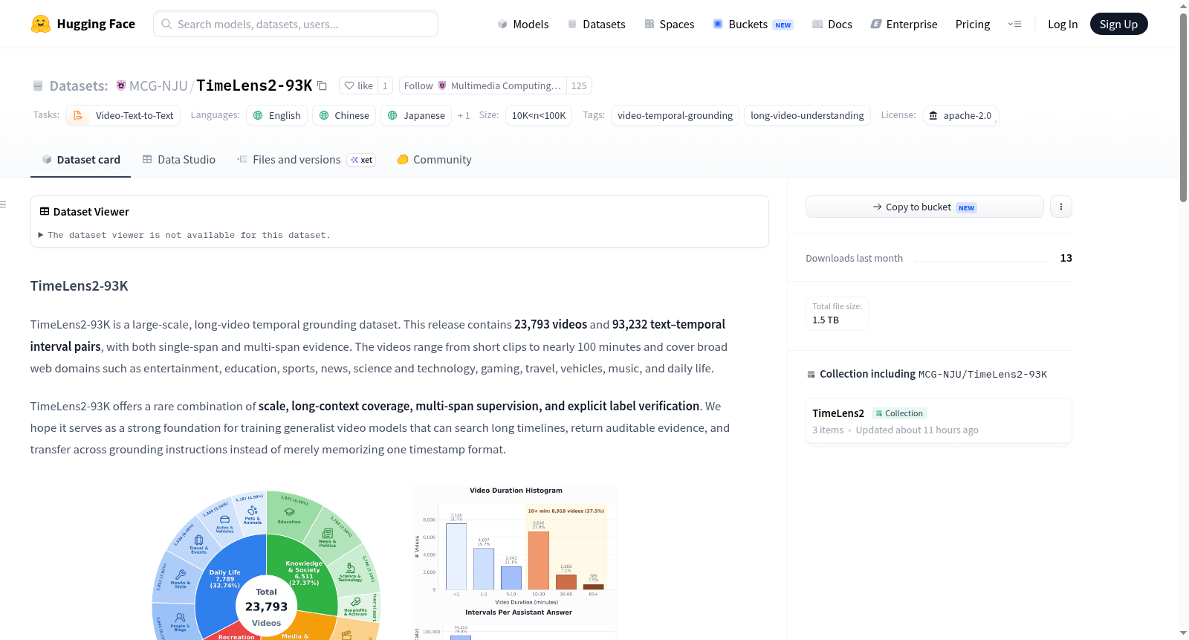Click the collapsed sidebar toggle at left edge
The height and width of the screenshot is (640, 1189).
pyautogui.click(x=3, y=204)
